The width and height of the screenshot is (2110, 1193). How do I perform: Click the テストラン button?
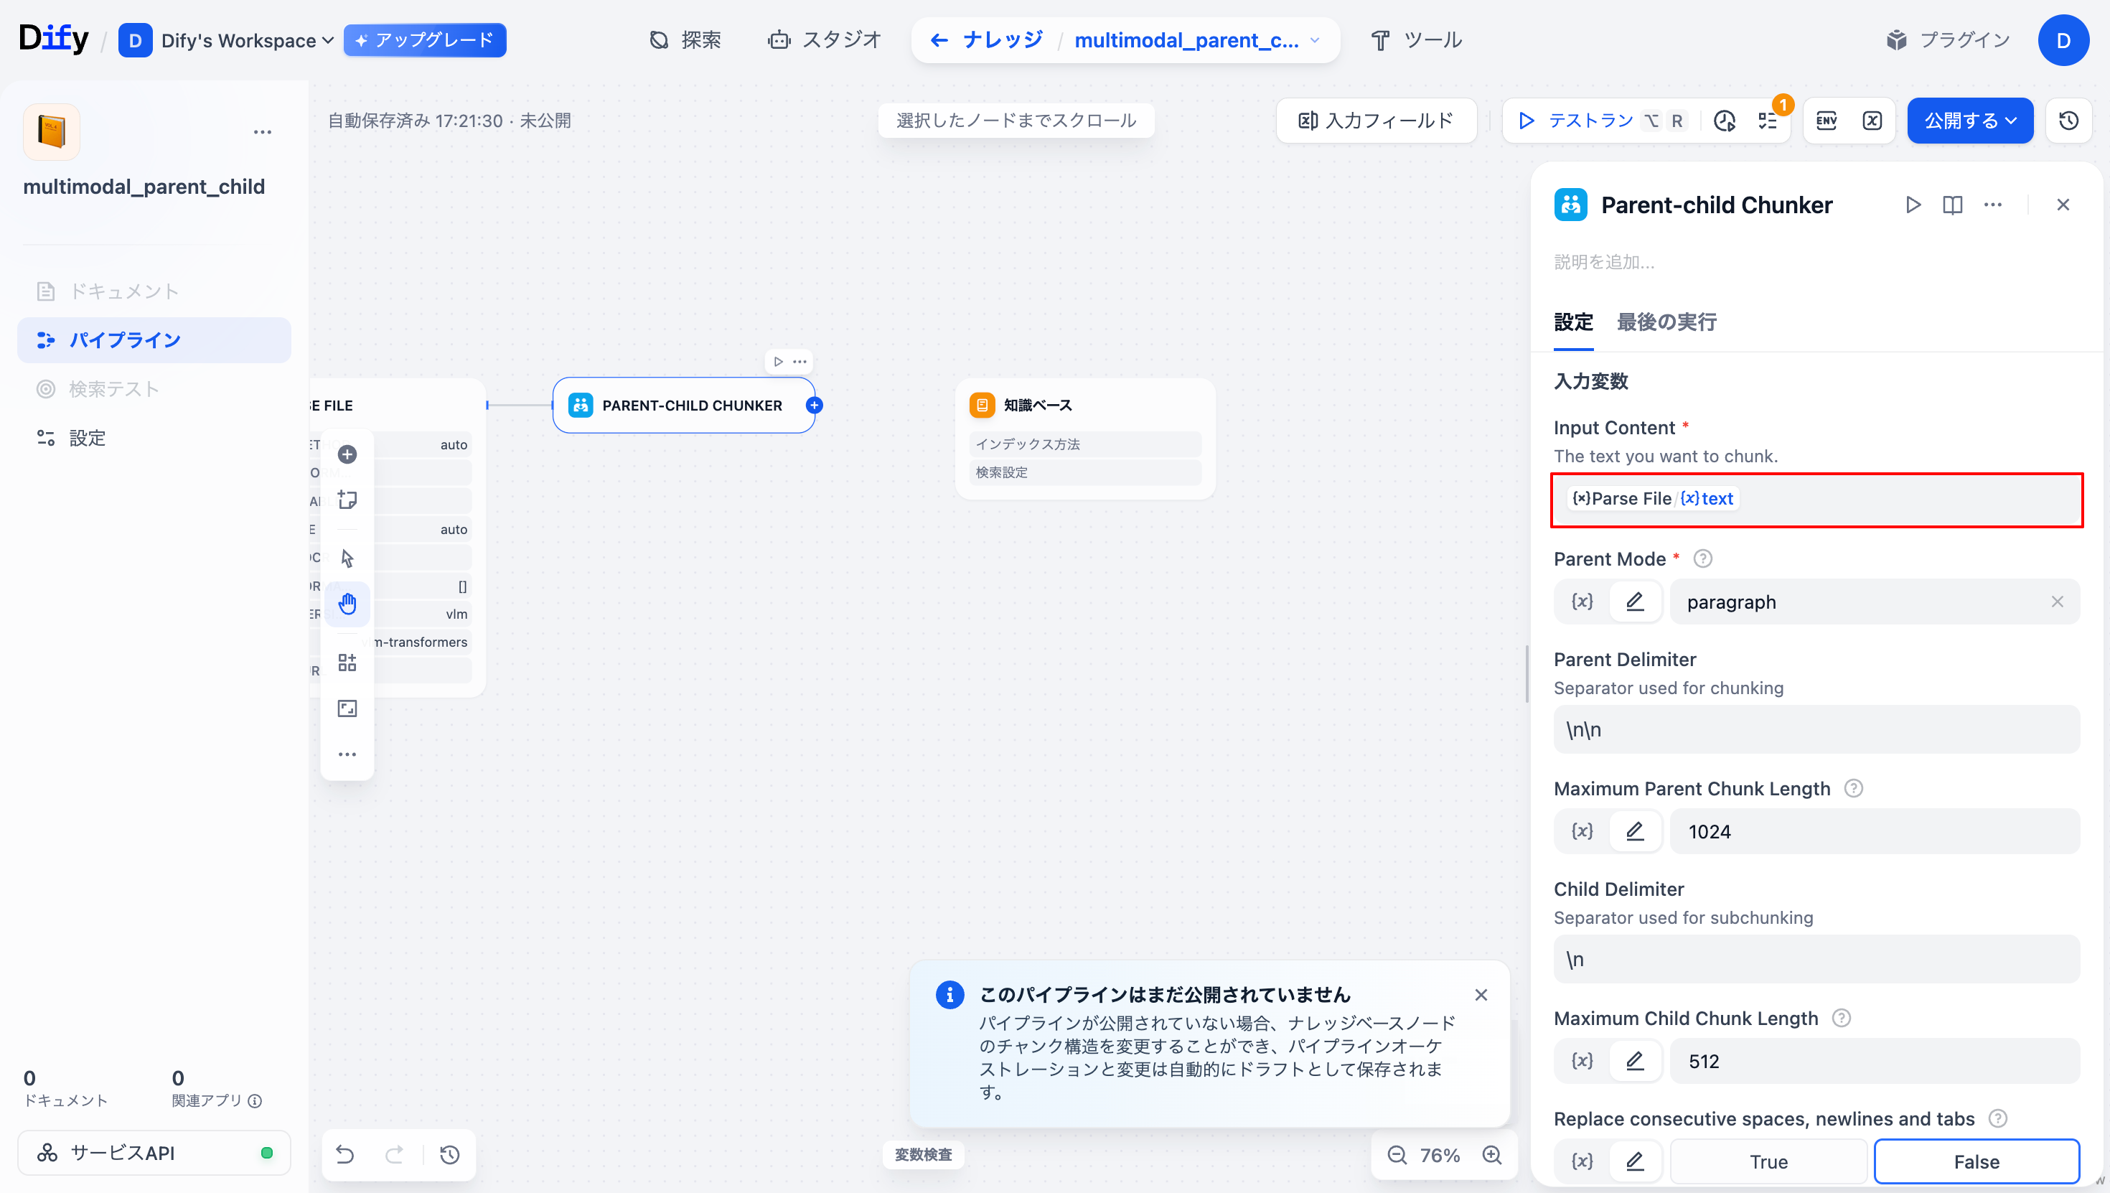pyautogui.click(x=1577, y=121)
